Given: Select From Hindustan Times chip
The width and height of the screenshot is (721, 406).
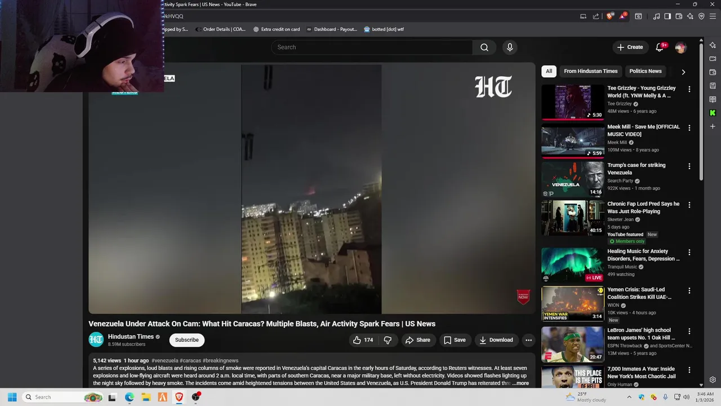Looking at the screenshot, I should [590, 71].
